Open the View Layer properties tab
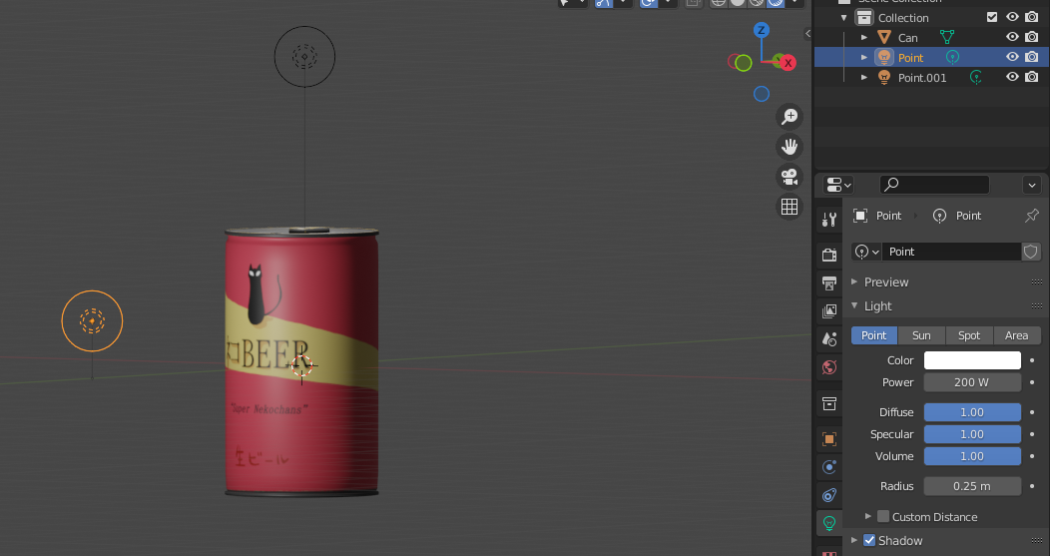 829,310
